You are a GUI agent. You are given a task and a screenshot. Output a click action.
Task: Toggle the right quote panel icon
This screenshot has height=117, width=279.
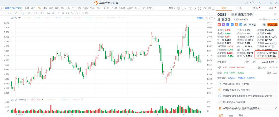tap(214, 8)
